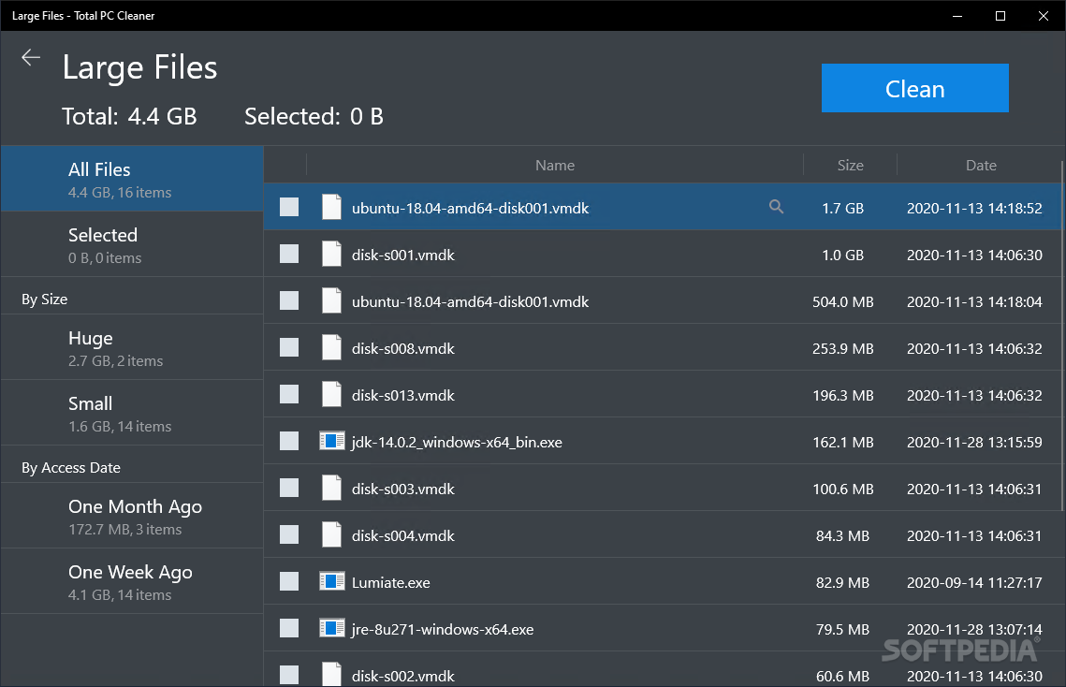Maximize the Total PC Cleaner window
This screenshot has width=1066, height=687.
(1000, 16)
